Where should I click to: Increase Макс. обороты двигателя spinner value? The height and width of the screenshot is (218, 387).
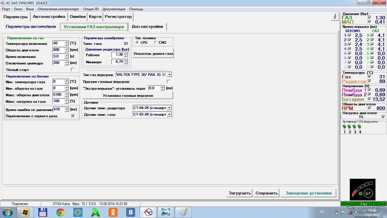coord(67,94)
